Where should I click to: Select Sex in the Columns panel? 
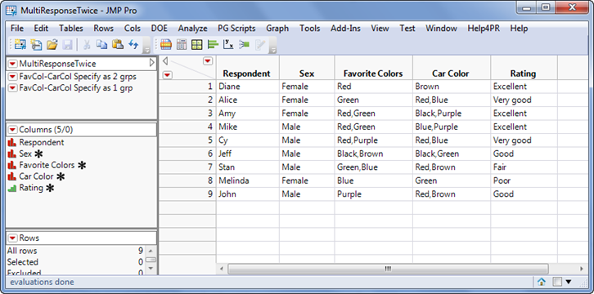[25, 154]
